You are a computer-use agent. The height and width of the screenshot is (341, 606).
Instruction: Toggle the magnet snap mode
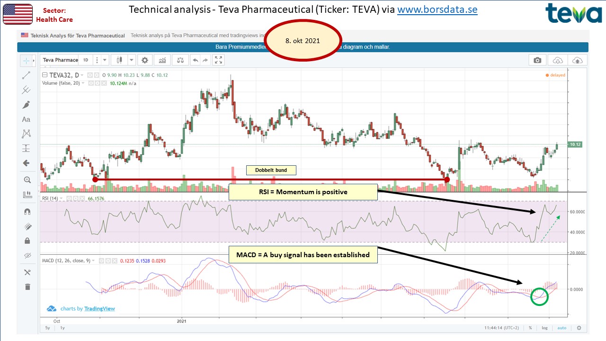point(27,212)
